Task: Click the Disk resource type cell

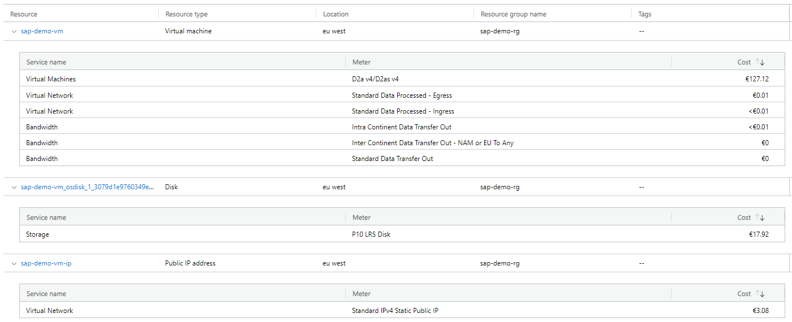Action: [x=171, y=187]
